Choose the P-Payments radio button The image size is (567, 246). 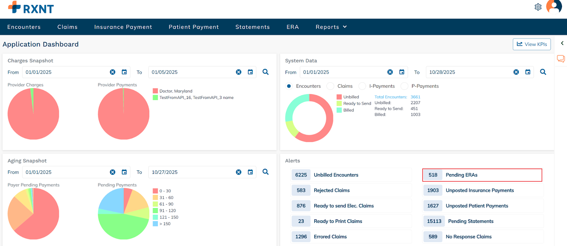coord(404,86)
